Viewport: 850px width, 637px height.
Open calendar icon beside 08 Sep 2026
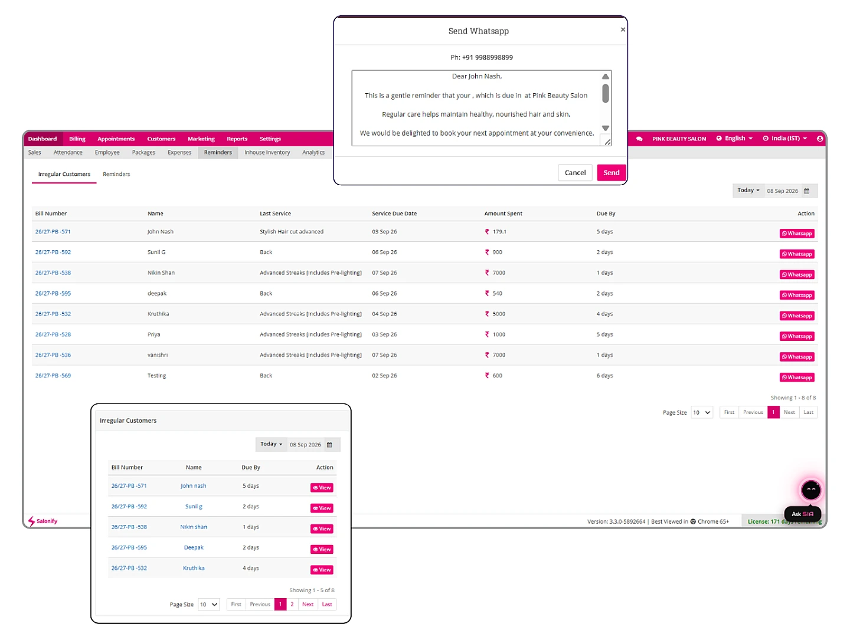tap(807, 191)
